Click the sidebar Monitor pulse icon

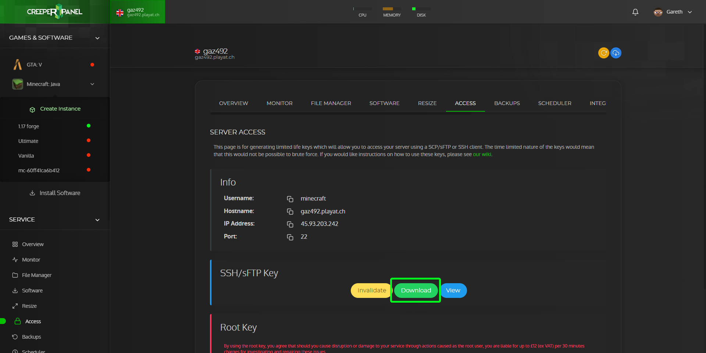pyautogui.click(x=15, y=260)
